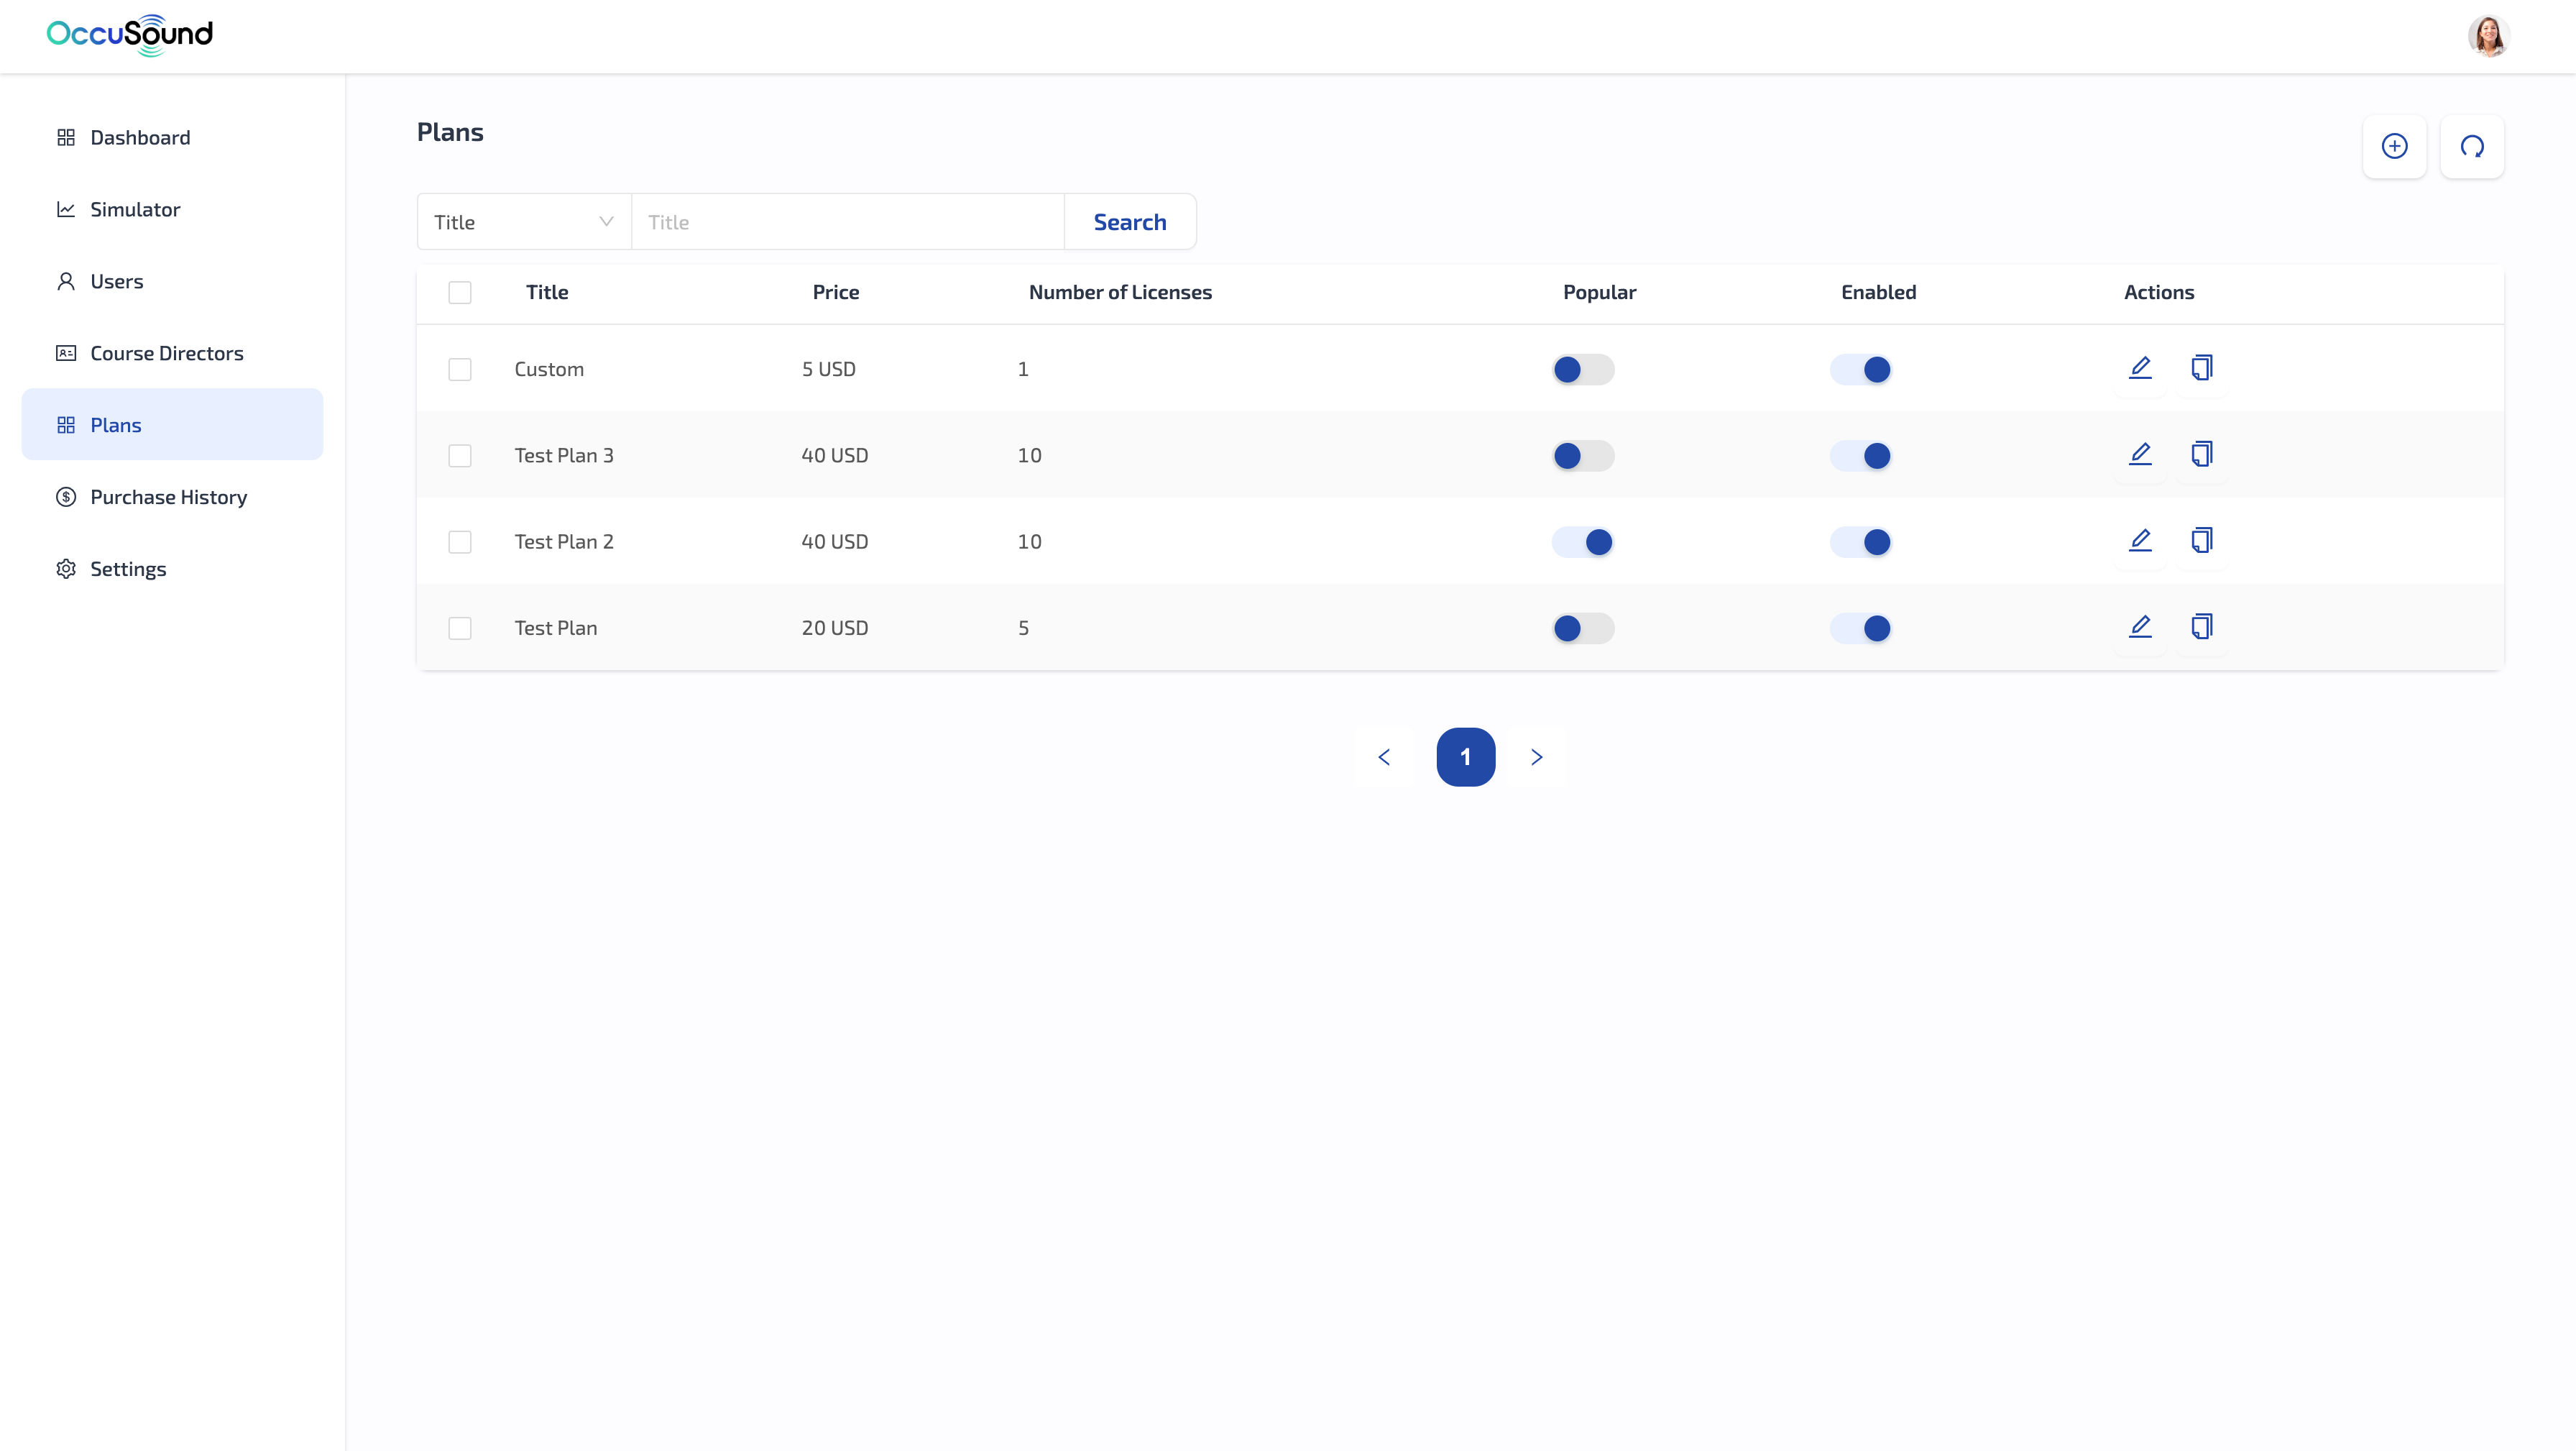Screen dimensions: 2576x1451
Task: Open Purchase History in the sidebar
Action: click(x=172, y=498)
